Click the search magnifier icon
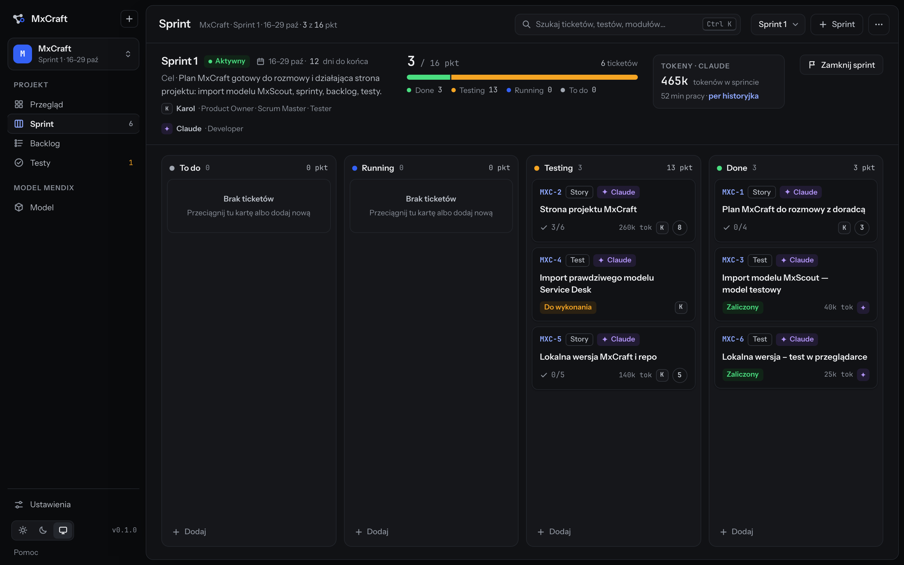The height and width of the screenshot is (565, 904). tap(526, 24)
